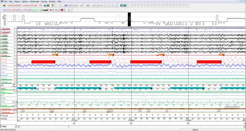Click the next arrow toolbar icon
Screen dimensions: 246x131
coord(81,5)
